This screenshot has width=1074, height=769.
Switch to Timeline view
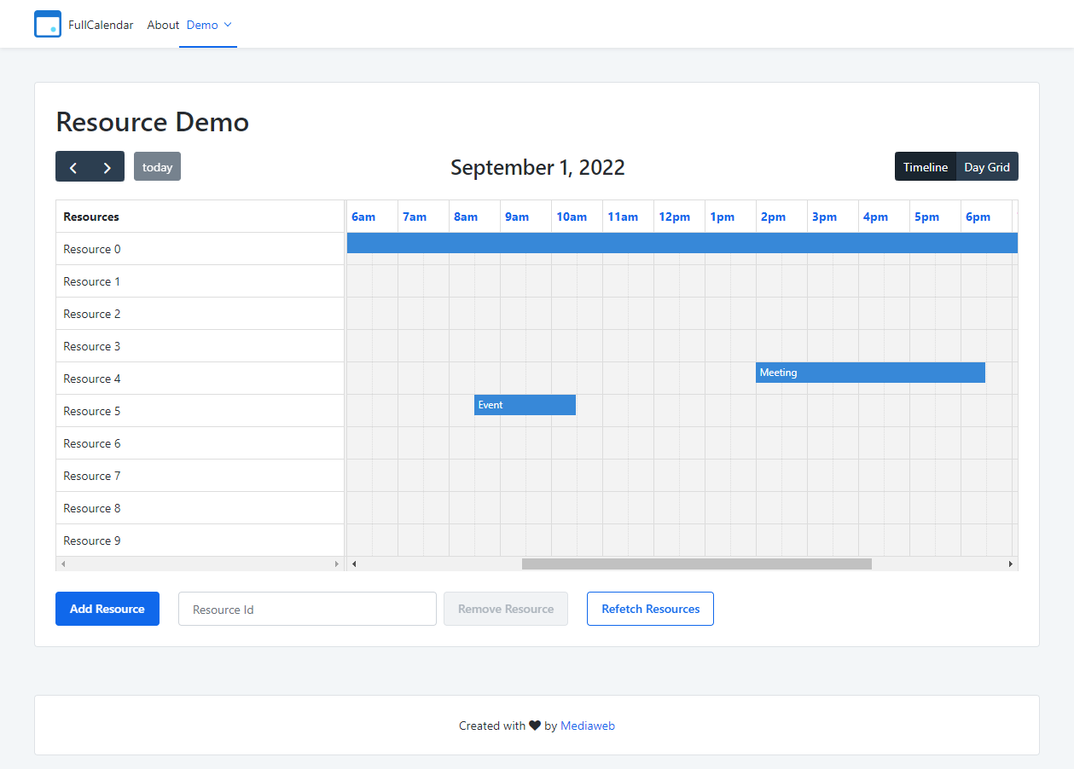tap(926, 166)
